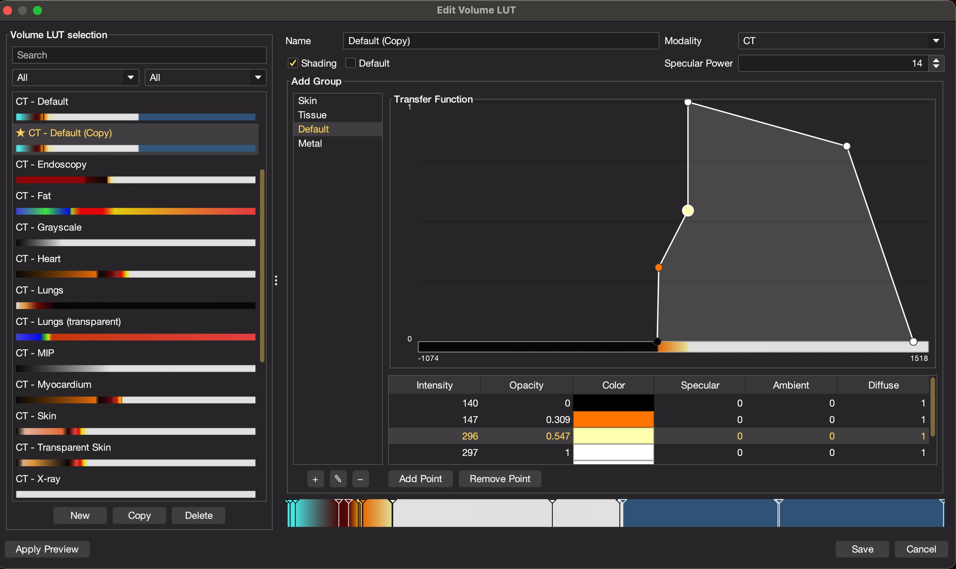
Task: Click the Diffuse column header
Action: click(883, 385)
